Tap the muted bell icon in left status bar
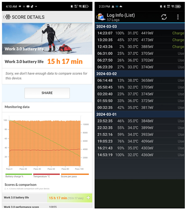This screenshot has height=210, width=187. click(71, 6)
